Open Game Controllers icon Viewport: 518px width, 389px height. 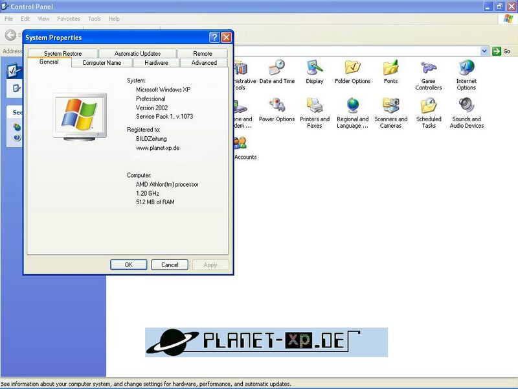tap(429, 75)
